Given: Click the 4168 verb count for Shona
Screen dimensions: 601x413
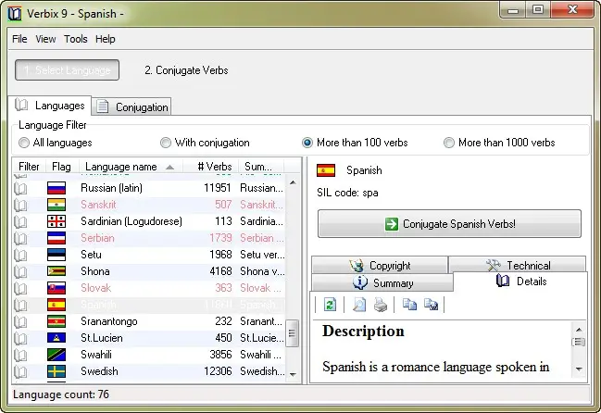Looking at the screenshot, I should point(220,271).
